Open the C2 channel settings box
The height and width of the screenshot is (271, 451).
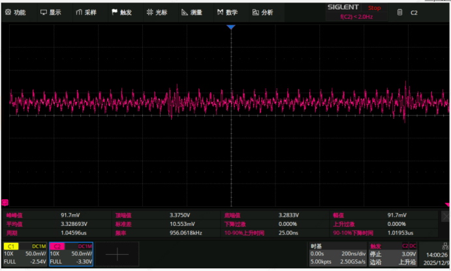click(x=71, y=254)
